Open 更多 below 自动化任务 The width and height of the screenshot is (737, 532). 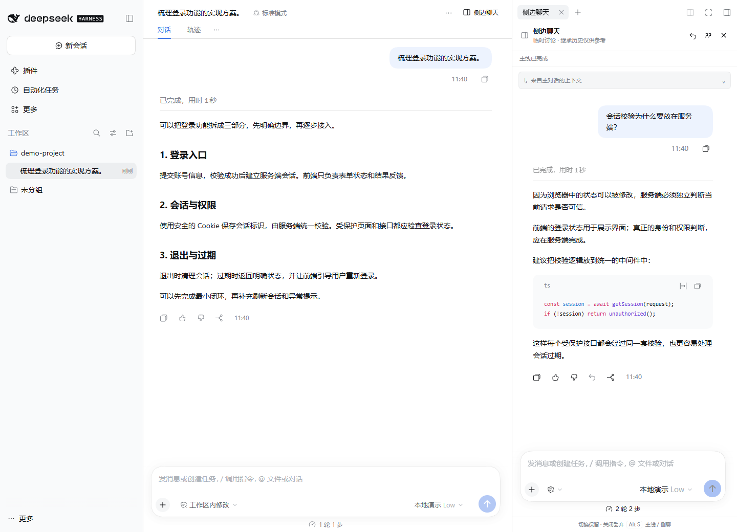point(71,109)
